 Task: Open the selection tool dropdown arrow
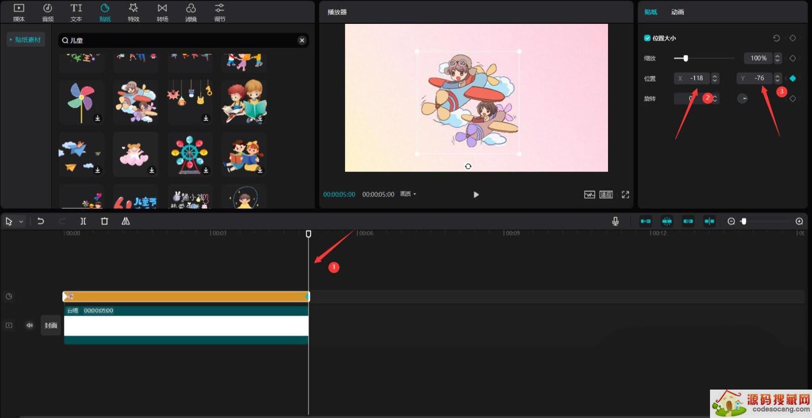tap(21, 222)
